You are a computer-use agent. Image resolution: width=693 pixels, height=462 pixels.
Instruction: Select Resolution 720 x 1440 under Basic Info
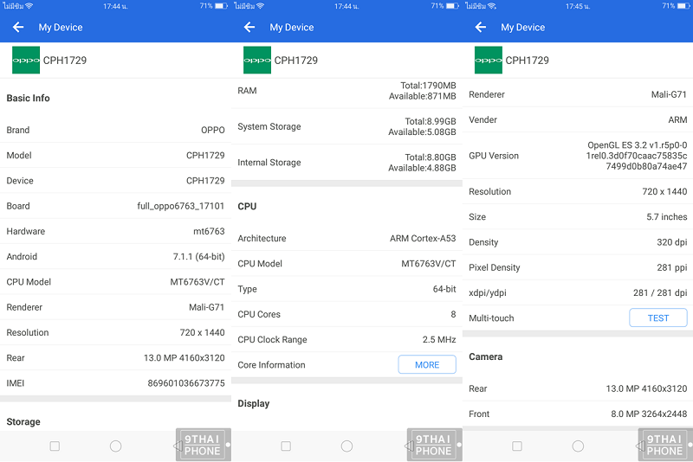pos(115,332)
